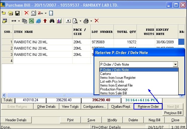Click the binoculars find icon
This screenshot has height=129, width=187.
pyautogui.click(x=52, y=21)
